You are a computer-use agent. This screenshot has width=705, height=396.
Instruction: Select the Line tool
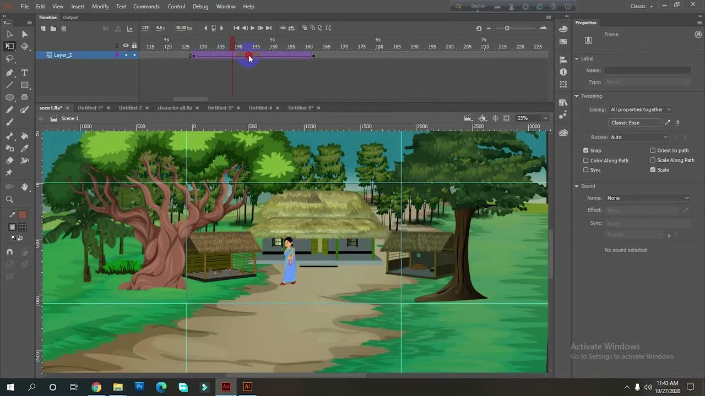pyautogui.click(x=10, y=85)
